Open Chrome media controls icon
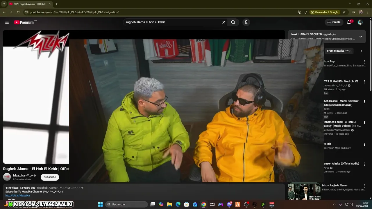Image resolution: width=372 pixels, height=209 pixels. (354, 12)
